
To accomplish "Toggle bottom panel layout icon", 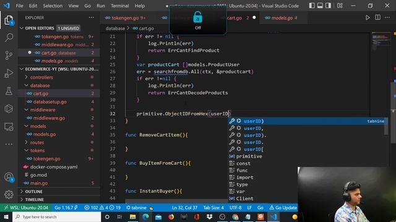I will click(320, 6).
